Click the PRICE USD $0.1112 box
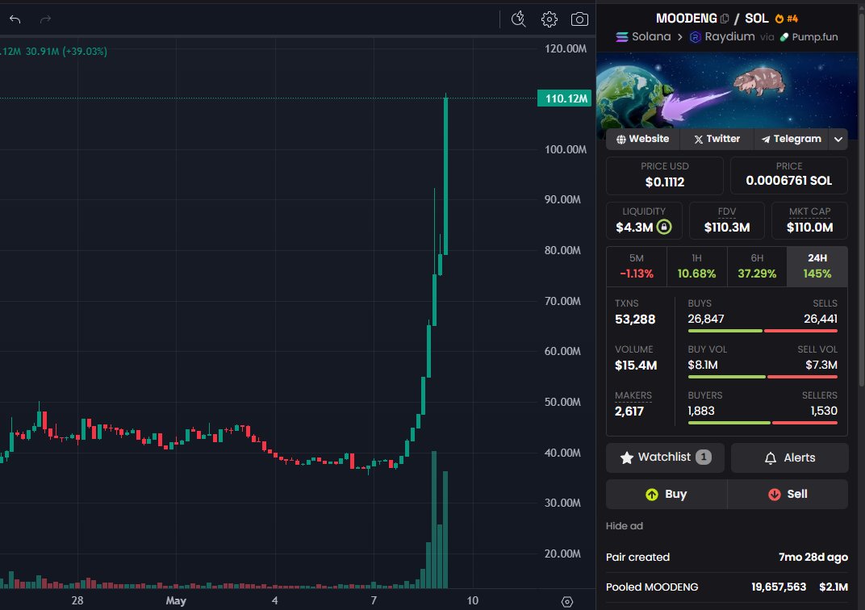 click(x=665, y=175)
